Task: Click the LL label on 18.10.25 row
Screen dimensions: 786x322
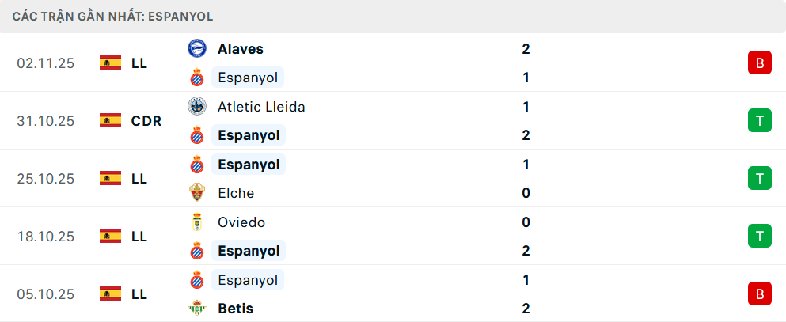Action: 139,237
